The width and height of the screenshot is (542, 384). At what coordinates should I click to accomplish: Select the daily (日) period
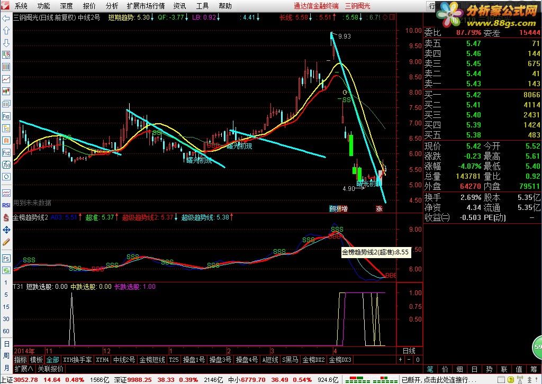click(x=6, y=344)
